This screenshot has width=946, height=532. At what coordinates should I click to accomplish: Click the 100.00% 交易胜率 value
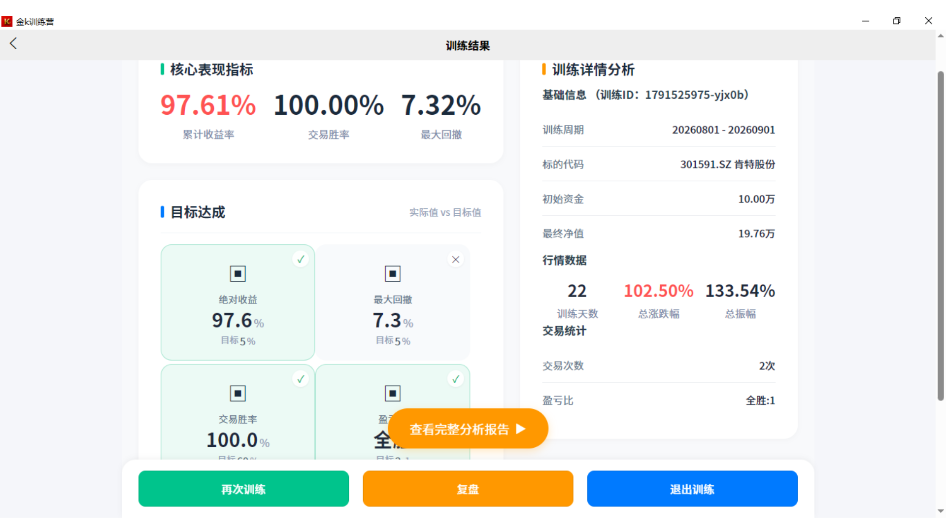click(329, 105)
